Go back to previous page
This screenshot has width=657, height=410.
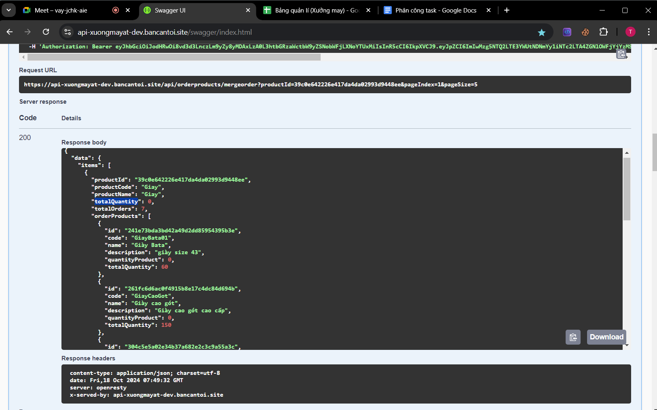pos(10,32)
